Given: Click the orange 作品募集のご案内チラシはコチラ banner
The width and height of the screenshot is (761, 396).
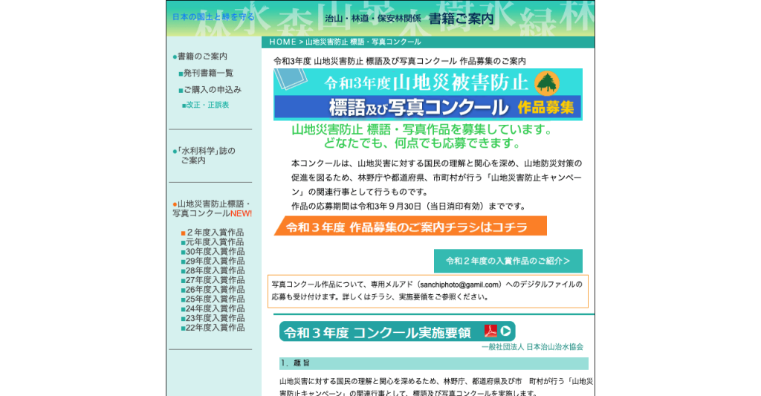Looking at the screenshot, I should click(x=410, y=227).
